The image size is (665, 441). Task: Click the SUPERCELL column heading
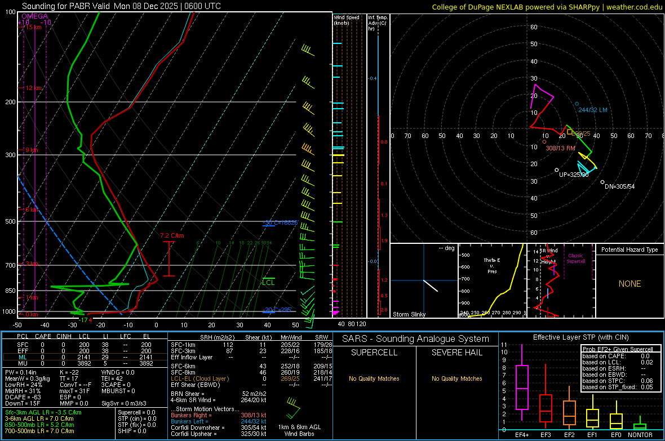[374, 353]
